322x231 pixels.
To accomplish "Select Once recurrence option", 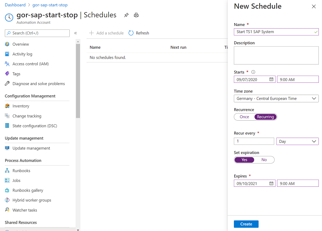I will (x=244, y=117).
